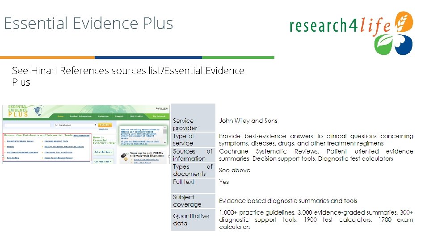The height and width of the screenshot is (241, 429).
Task: Click the 'Sources of information' table cell
Action: point(193,155)
